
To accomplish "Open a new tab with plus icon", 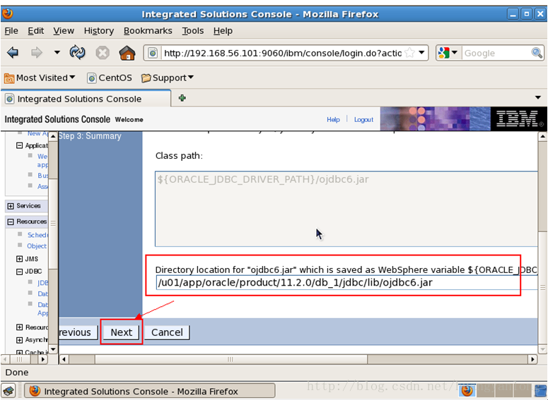I will tap(182, 98).
